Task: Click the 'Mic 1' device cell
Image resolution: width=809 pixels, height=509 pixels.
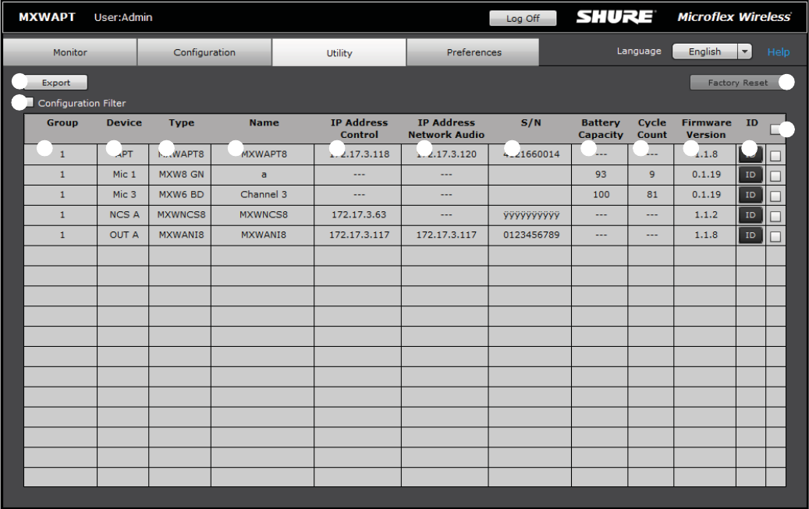Action: click(124, 175)
